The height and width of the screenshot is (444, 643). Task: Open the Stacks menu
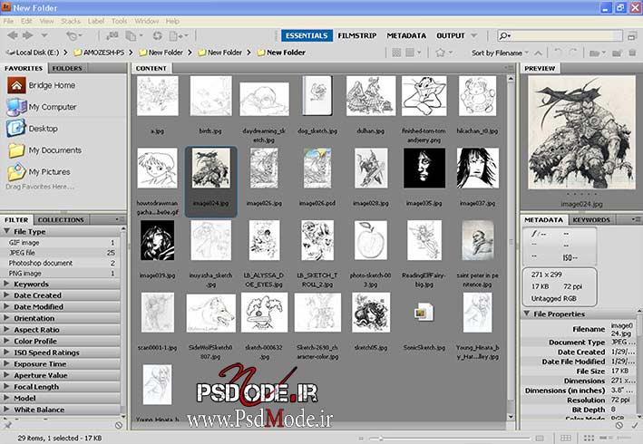pyautogui.click(x=71, y=21)
